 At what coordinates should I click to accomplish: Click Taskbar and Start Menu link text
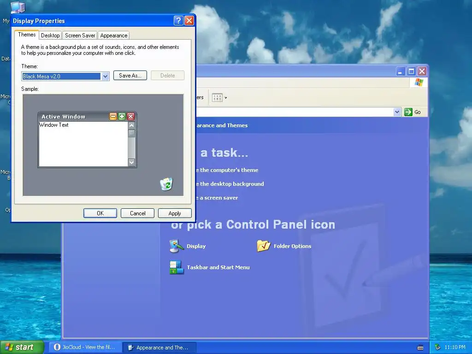click(x=218, y=267)
